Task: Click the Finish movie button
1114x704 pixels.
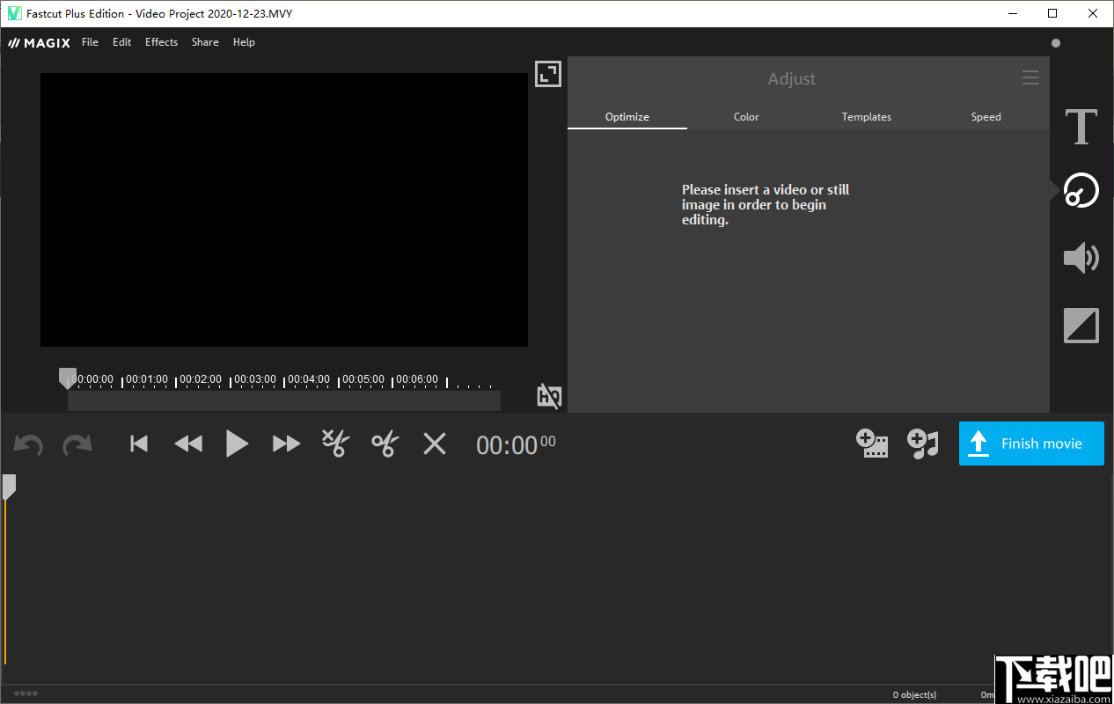Action: [1031, 444]
